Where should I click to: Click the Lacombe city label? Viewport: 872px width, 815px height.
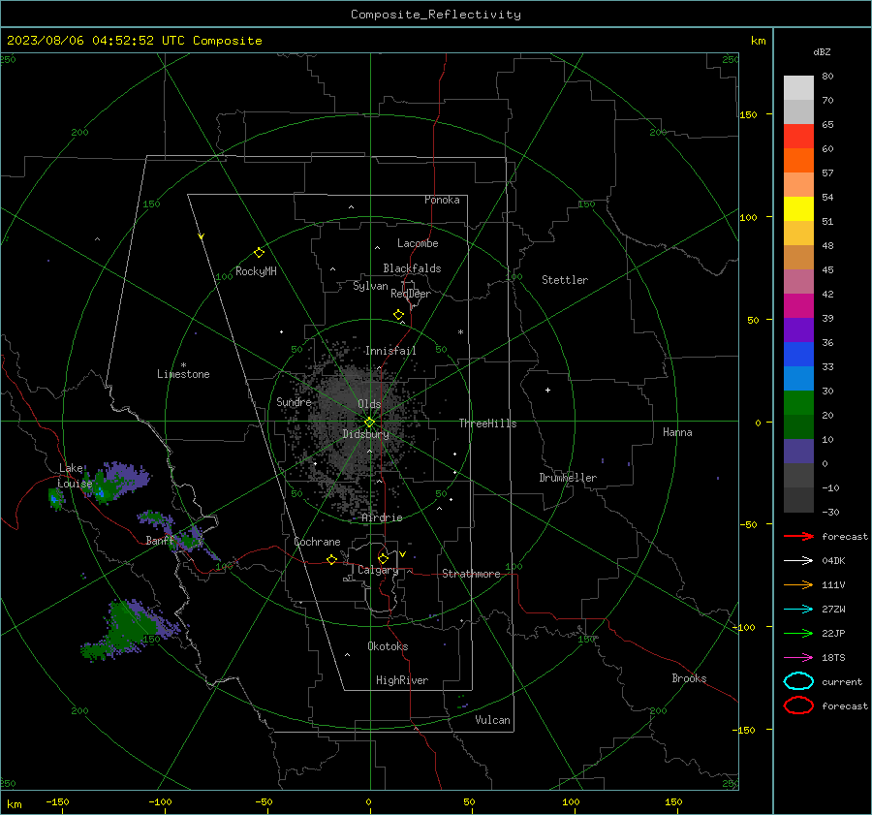point(417,243)
